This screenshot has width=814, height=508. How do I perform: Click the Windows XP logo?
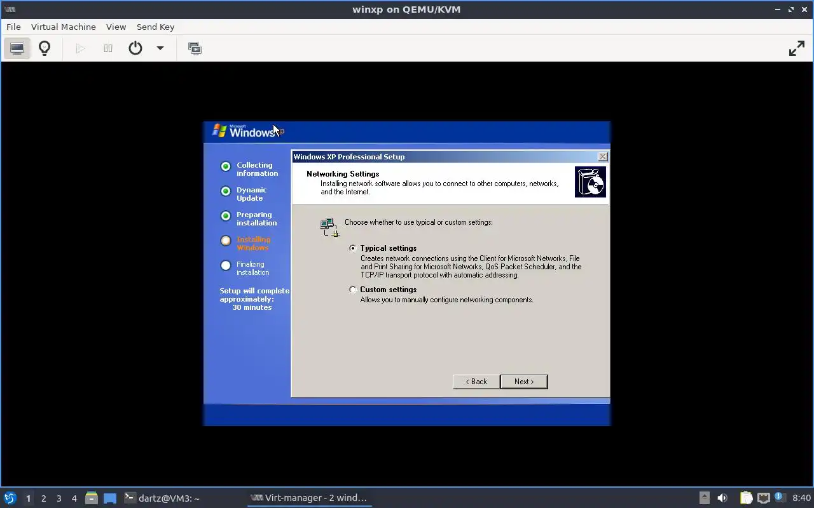(x=248, y=131)
